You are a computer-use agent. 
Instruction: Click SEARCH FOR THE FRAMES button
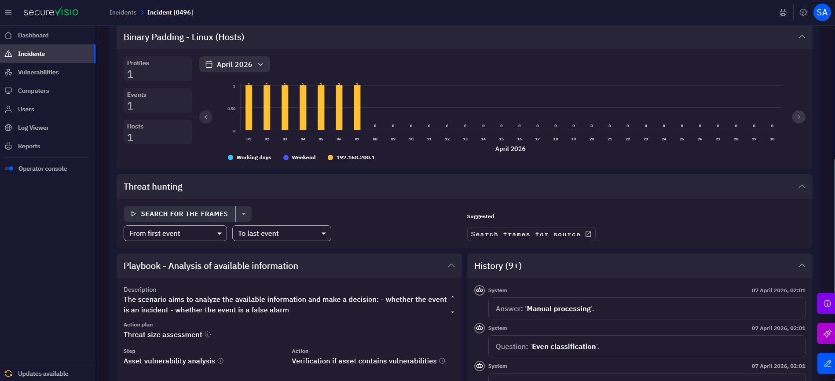tap(179, 214)
